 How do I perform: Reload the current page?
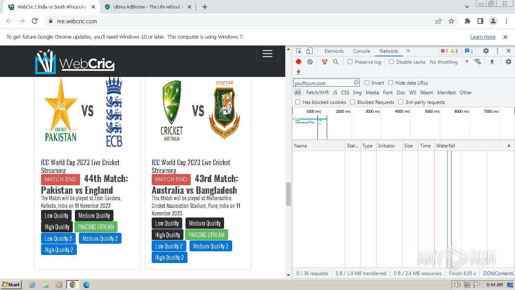coord(35,21)
